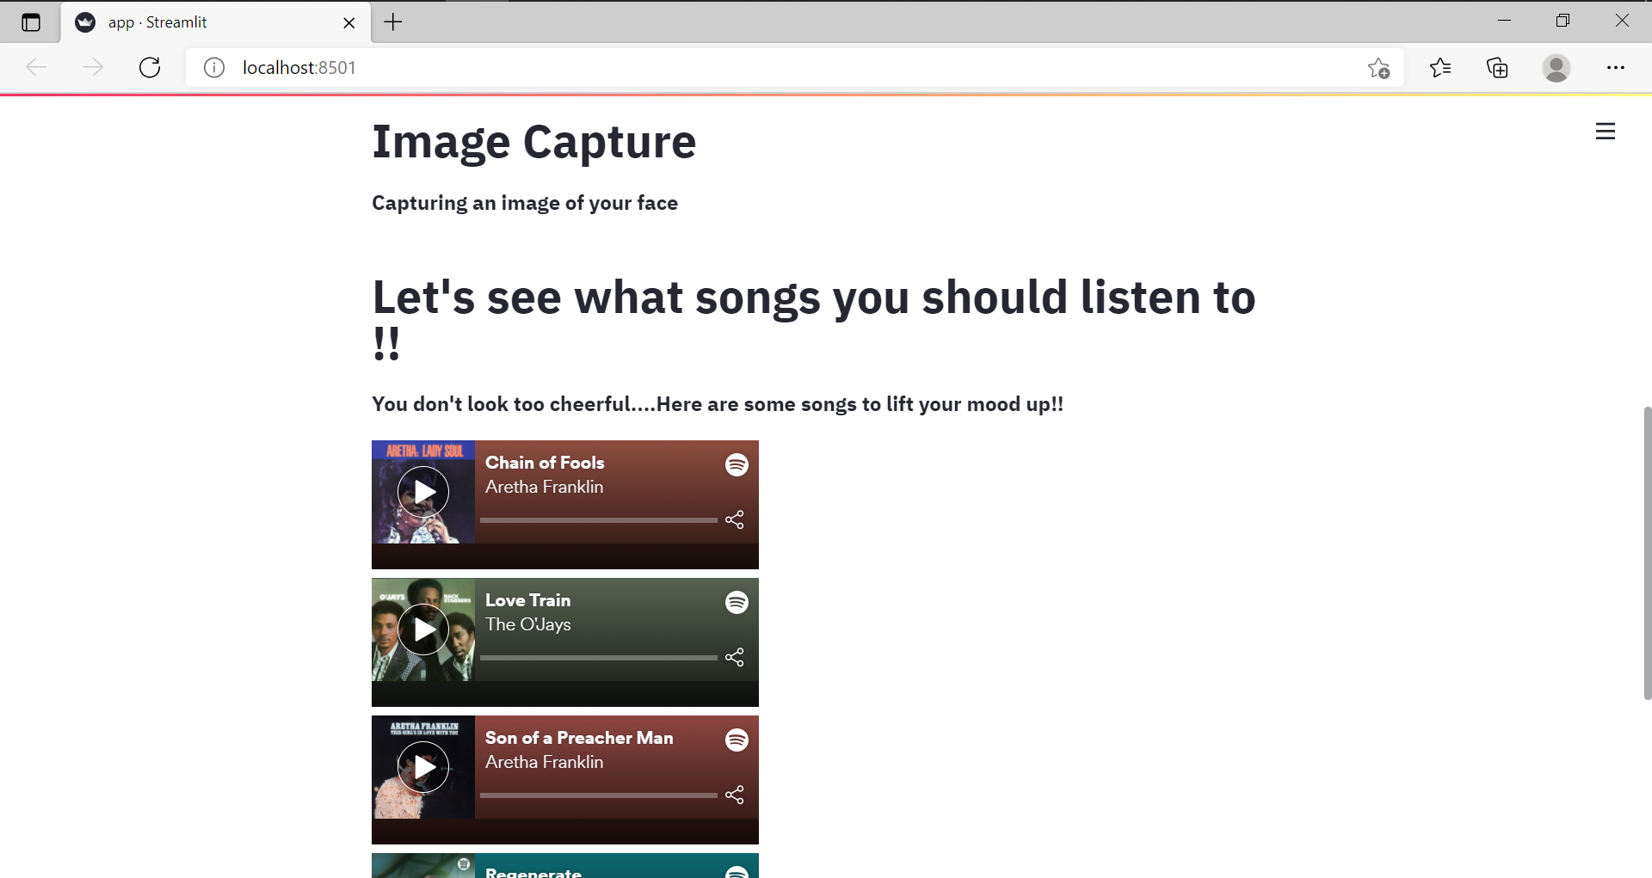Click Chain of Fools song title
The height and width of the screenshot is (878, 1652).
click(545, 463)
